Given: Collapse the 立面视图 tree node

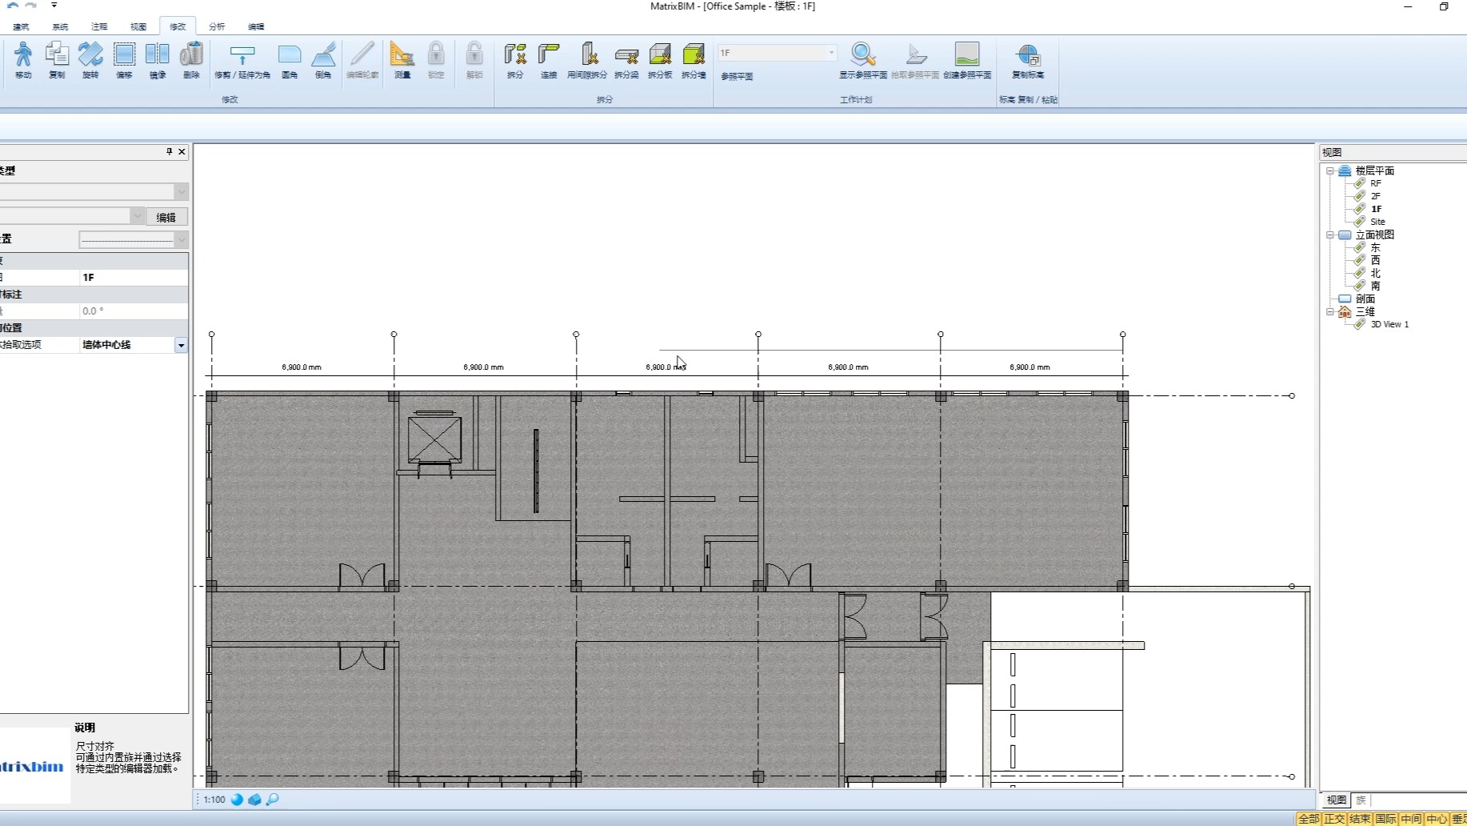Looking at the screenshot, I should click(x=1330, y=235).
